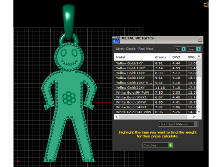The height and width of the screenshot is (167, 222).
Task: Select the White Gold:14K PdW row
Action: (x=155, y=112)
